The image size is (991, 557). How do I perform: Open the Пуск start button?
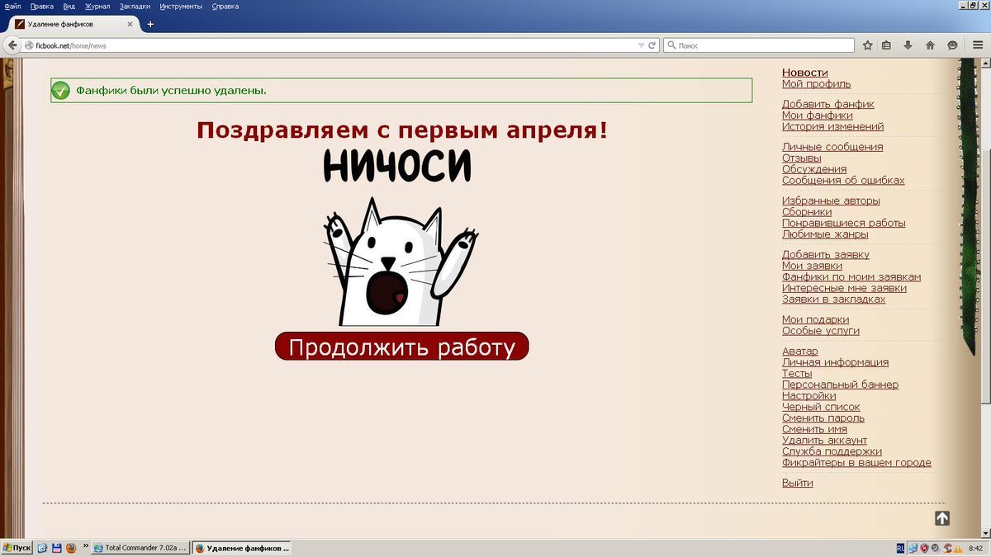tap(17, 548)
